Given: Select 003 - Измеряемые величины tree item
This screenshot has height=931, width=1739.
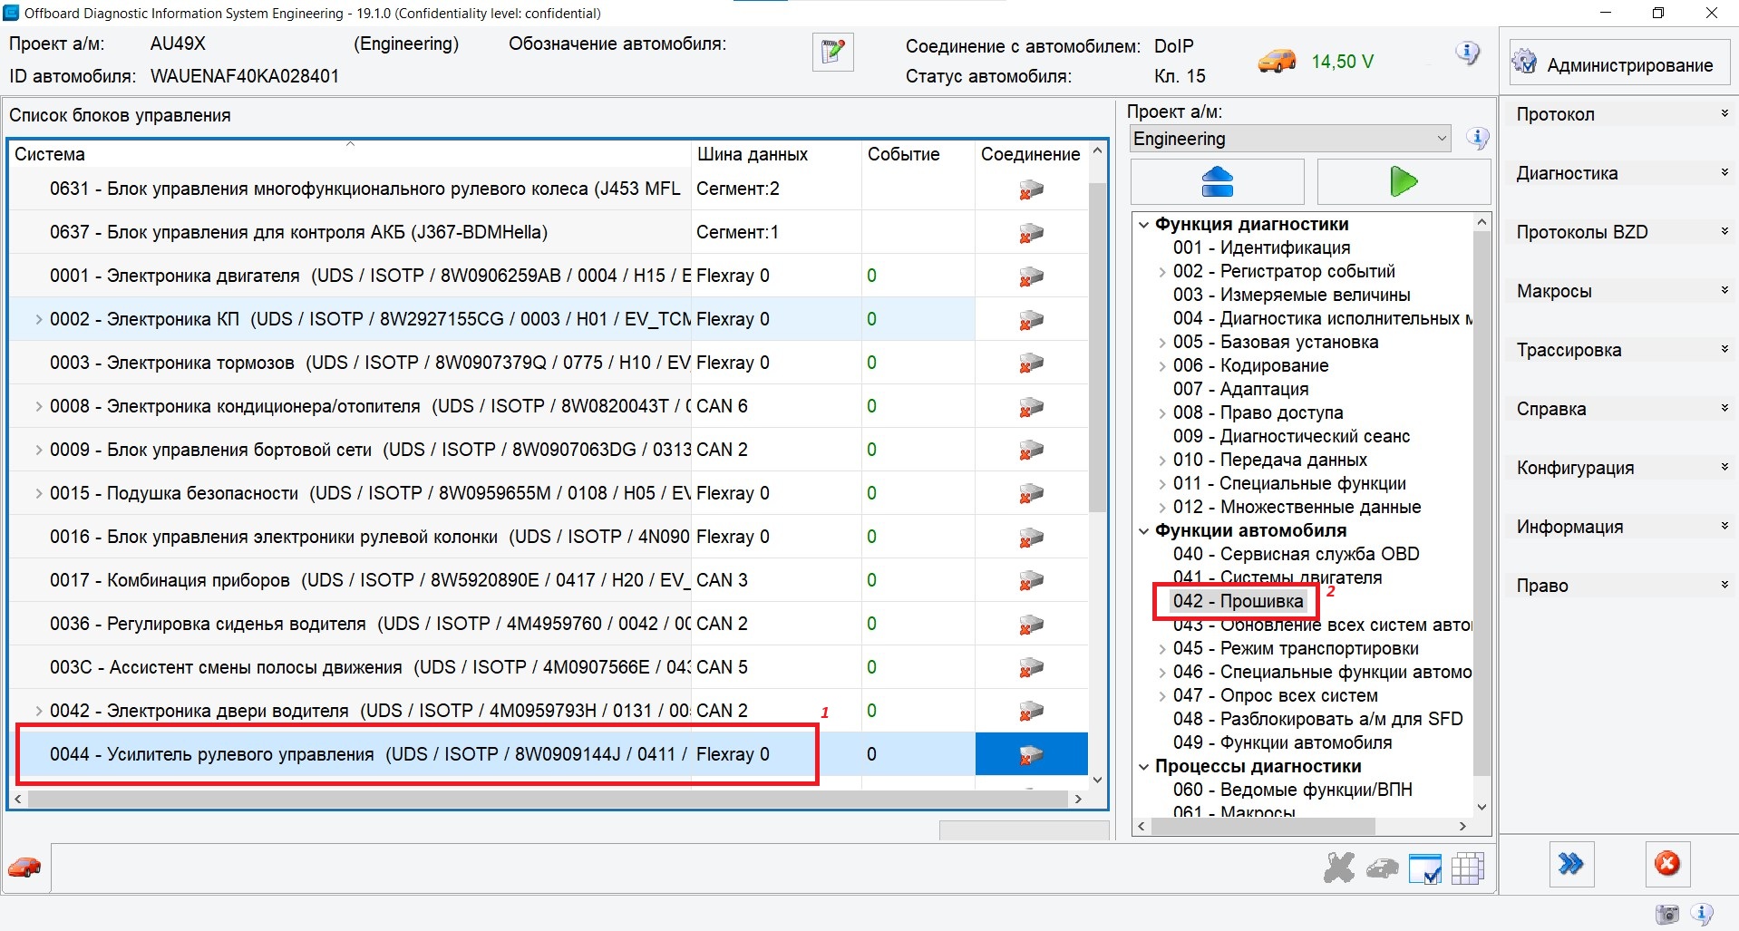Looking at the screenshot, I should click(1291, 296).
